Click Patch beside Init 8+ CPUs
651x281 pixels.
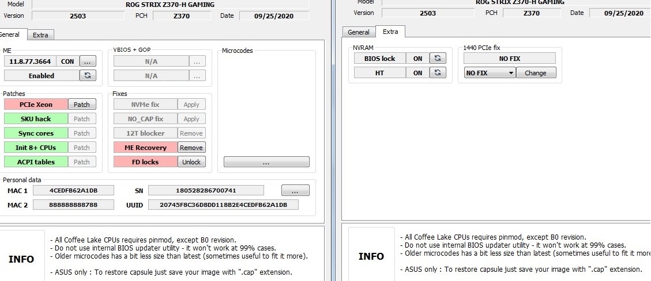click(82, 147)
